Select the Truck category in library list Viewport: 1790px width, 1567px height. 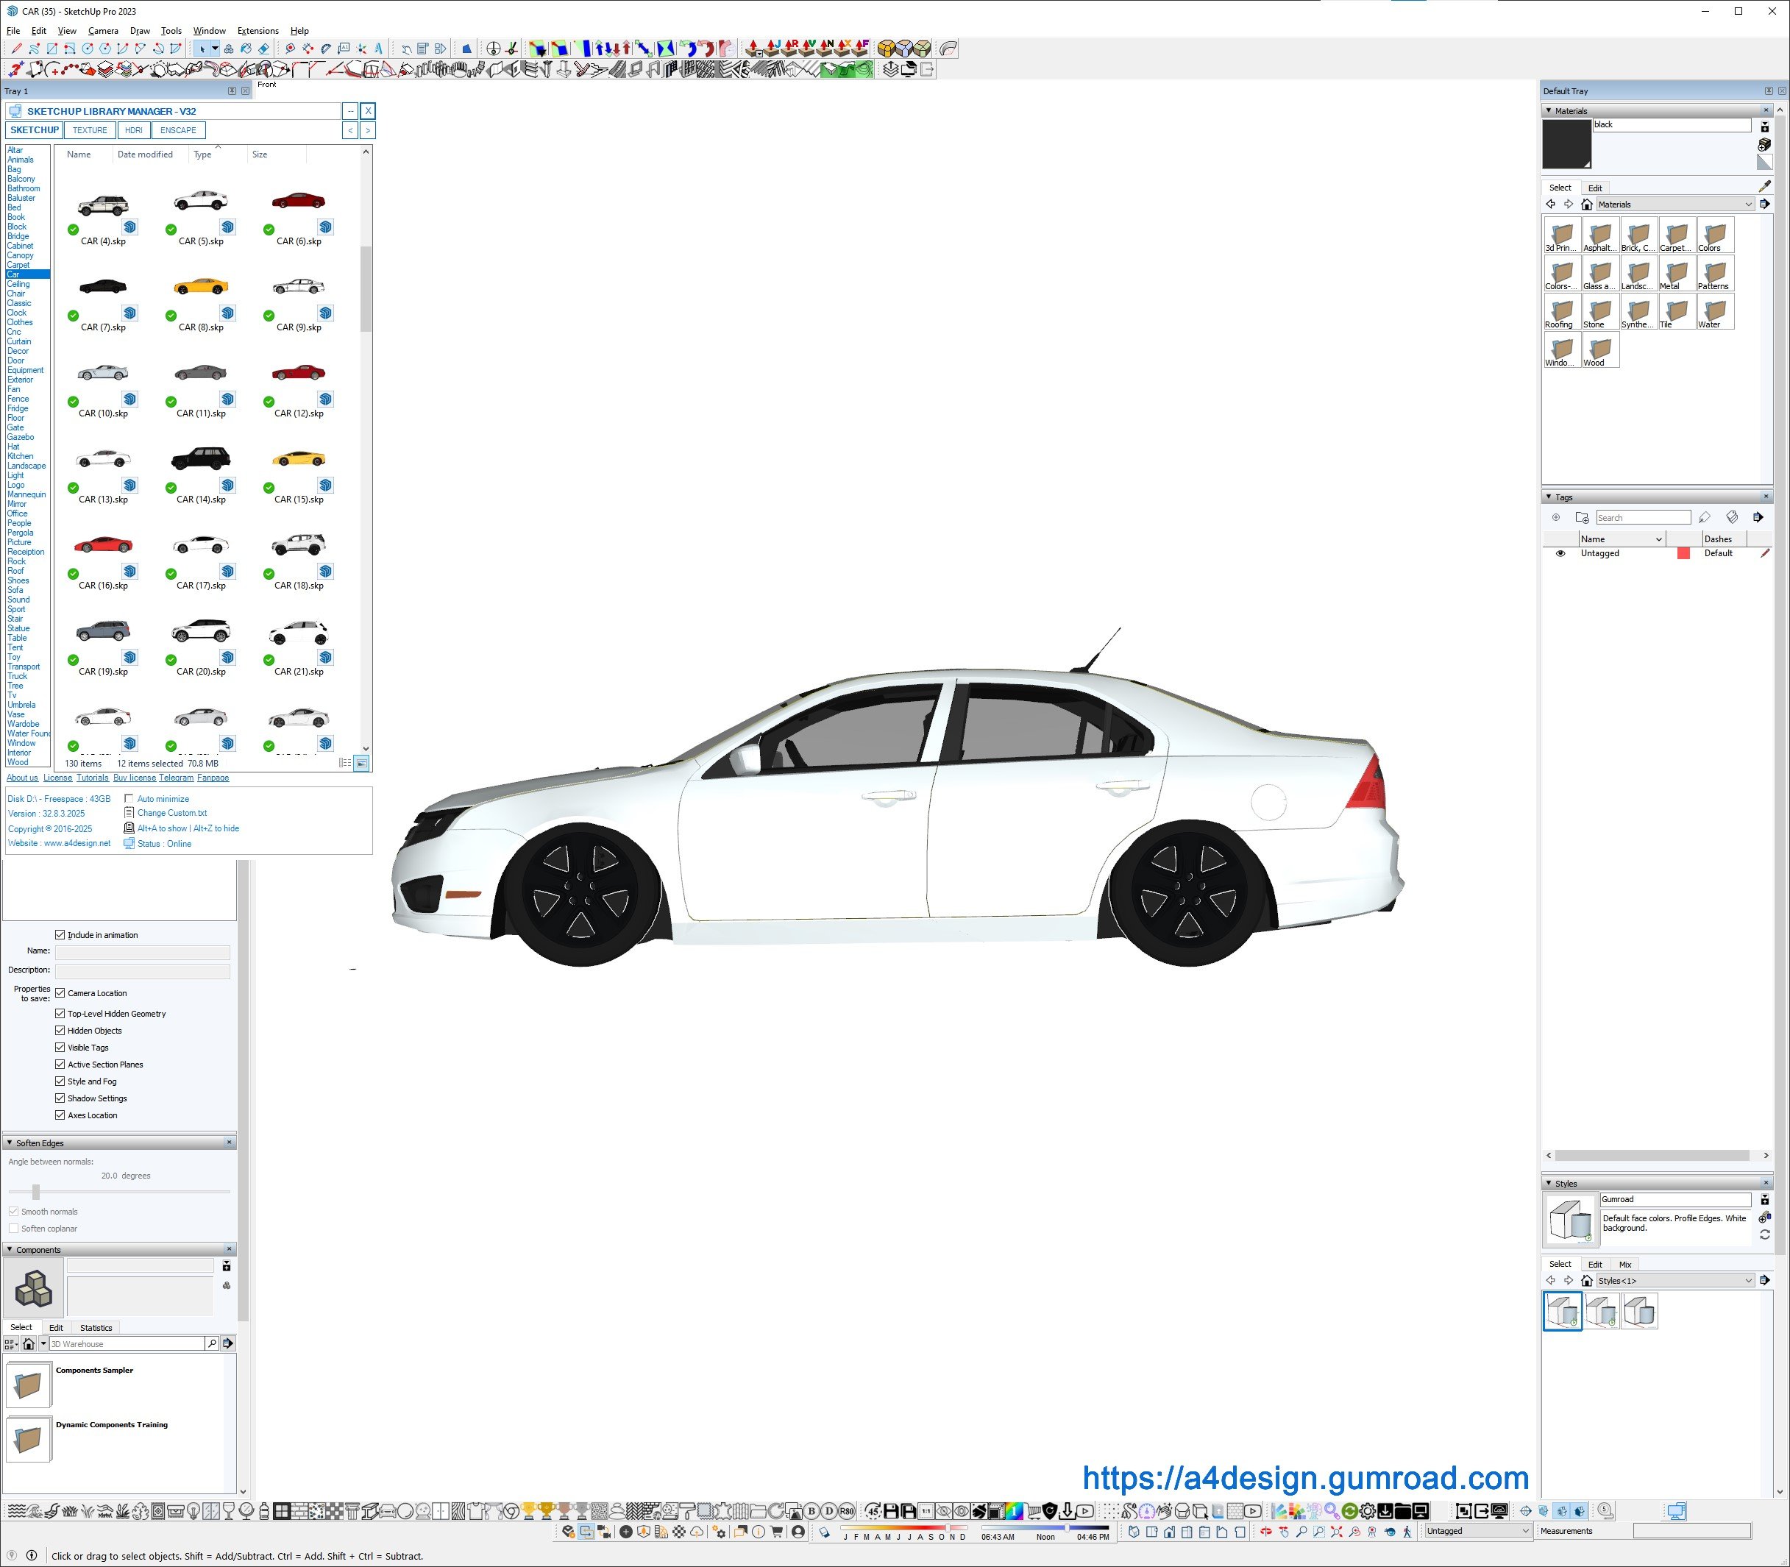coord(18,676)
